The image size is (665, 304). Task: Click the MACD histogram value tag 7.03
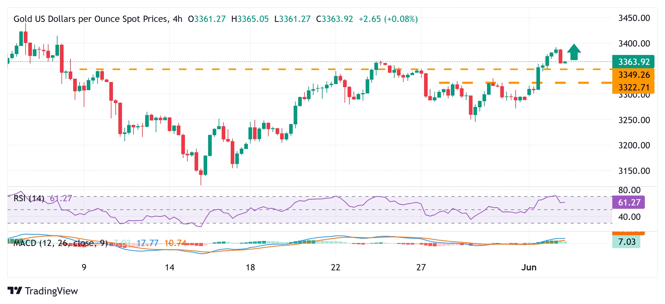(626, 242)
